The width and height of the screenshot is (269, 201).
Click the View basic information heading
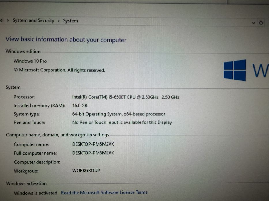tap(66, 40)
